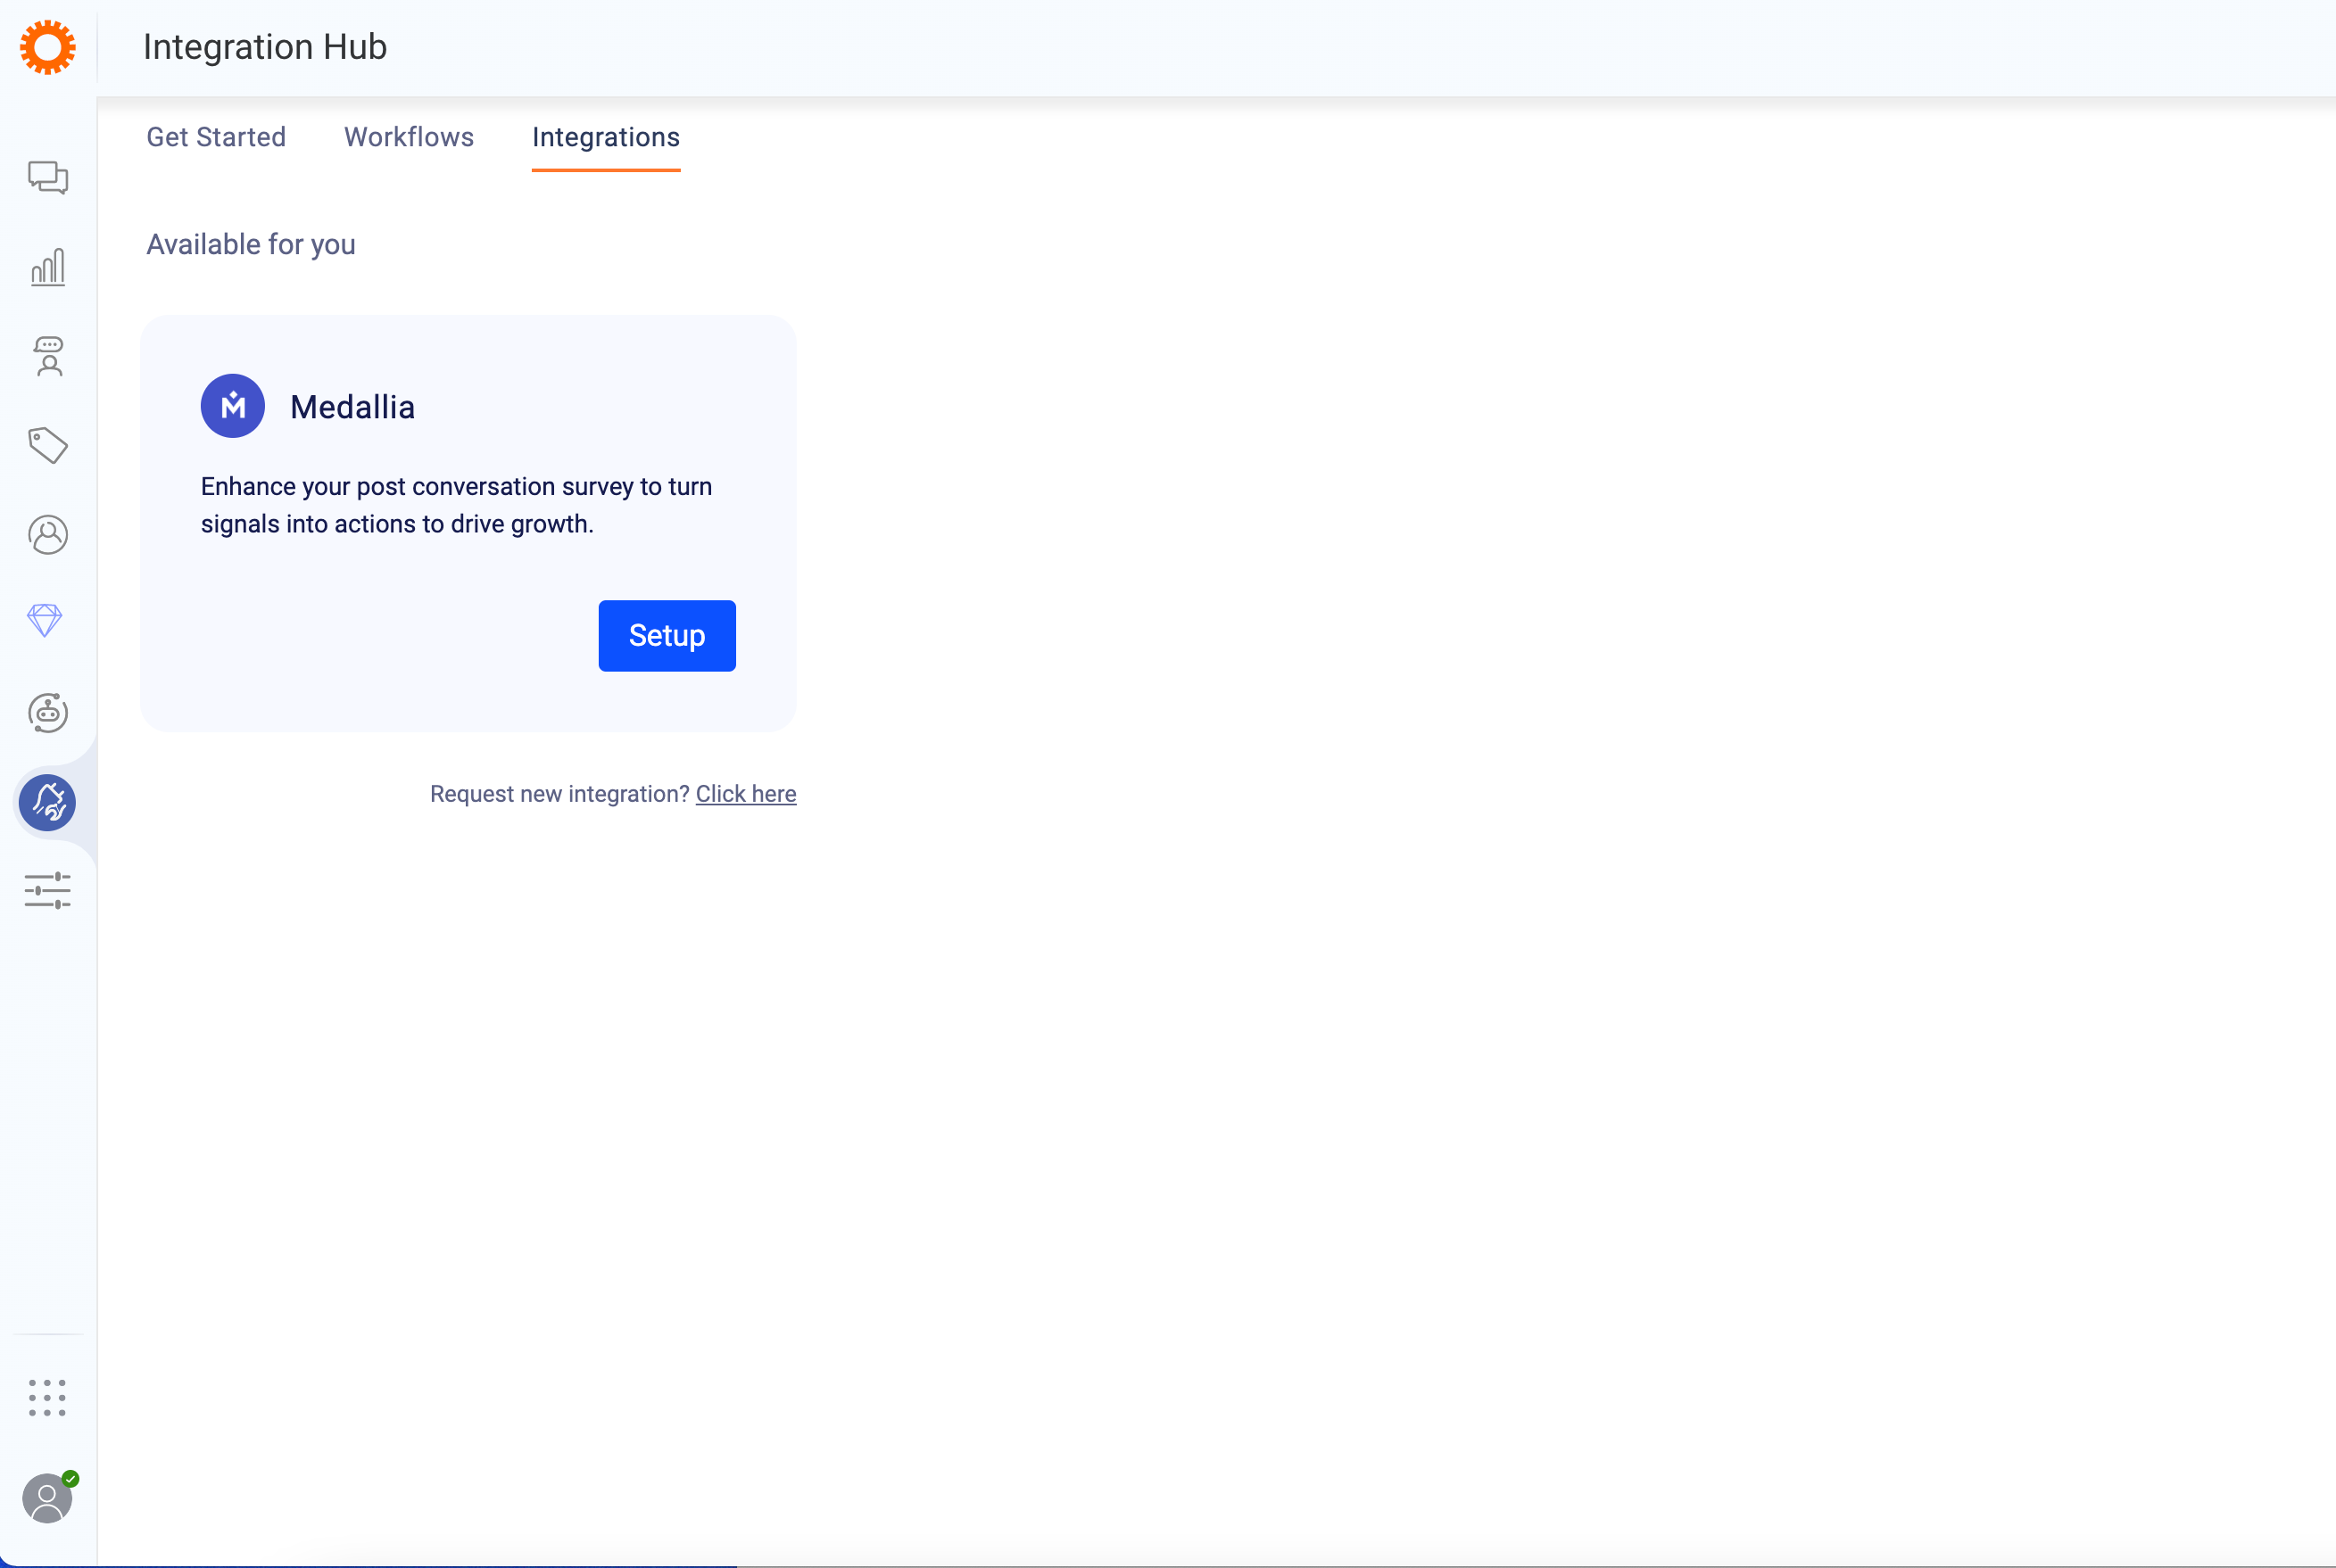Open the settings sliders icon
The image size is (2336, 1568).
pyautogui.click(x=47, y=890)
